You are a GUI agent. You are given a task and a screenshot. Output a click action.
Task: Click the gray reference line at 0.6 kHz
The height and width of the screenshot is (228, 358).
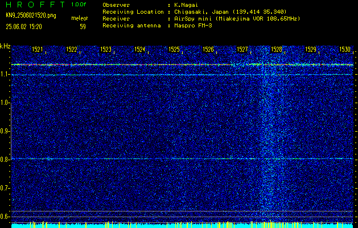click(182, 217)
